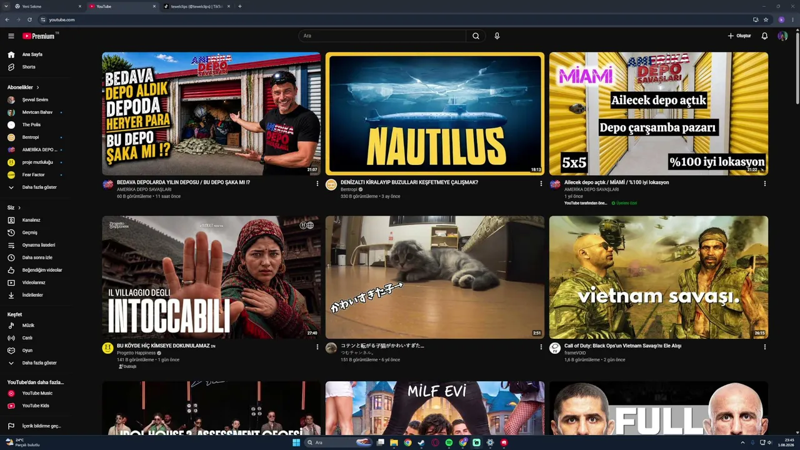Start voice search with the microphone icon
800x450 pixels.
coord(497,36)
